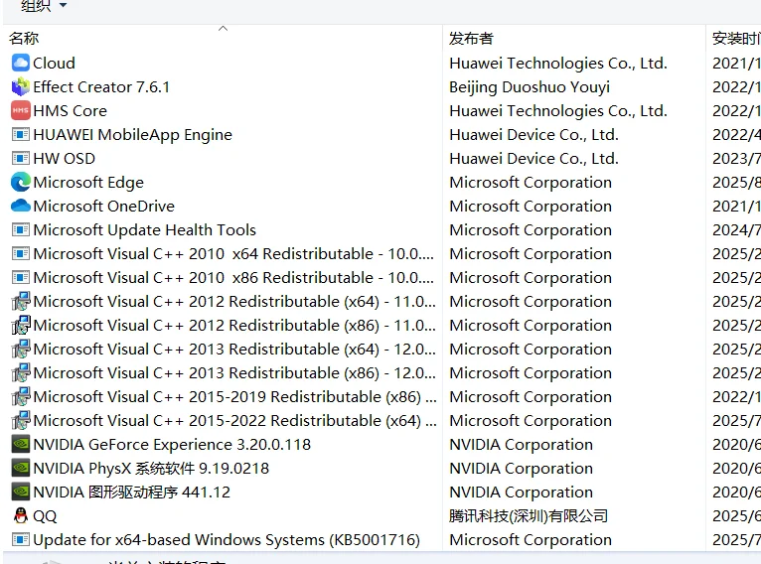
Task: Select Visual C++ 2013 Redistributable (x86)
Action: pyautogui.click(x=233, y=372)
